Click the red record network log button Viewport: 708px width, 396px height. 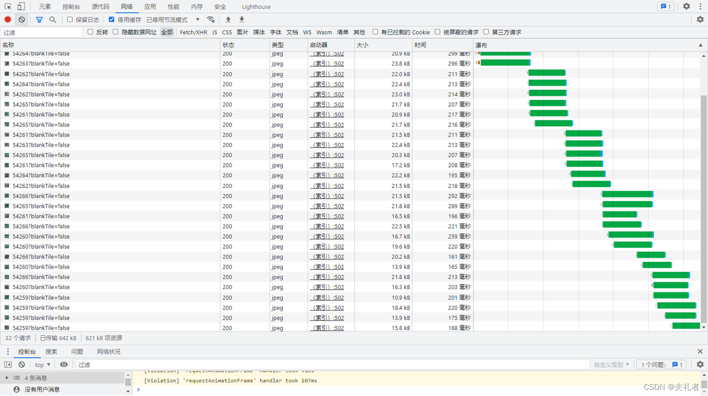(8, 19)
